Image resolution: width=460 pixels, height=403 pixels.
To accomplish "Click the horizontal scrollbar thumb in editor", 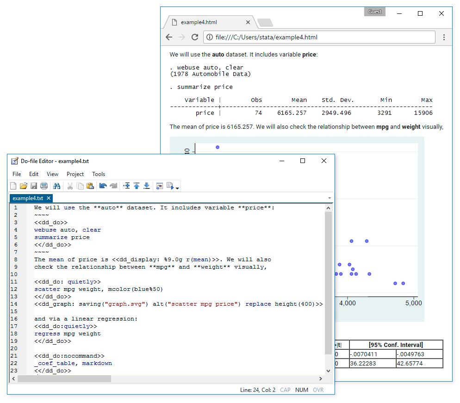I will pos(64,379).
